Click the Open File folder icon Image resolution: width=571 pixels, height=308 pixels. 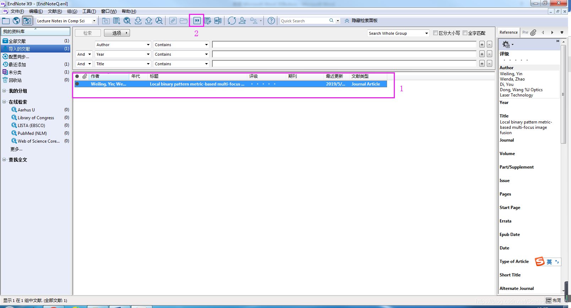(x=184, y=21)
